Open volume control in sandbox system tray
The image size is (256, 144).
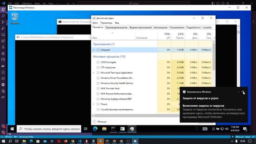[x=227, y=129]
